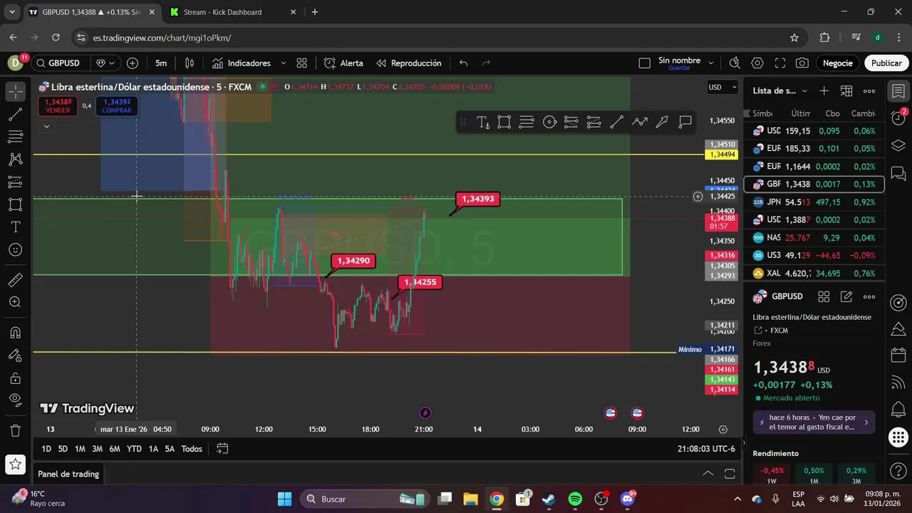
Task: Select the 5D date range
Action: point(63,449)
